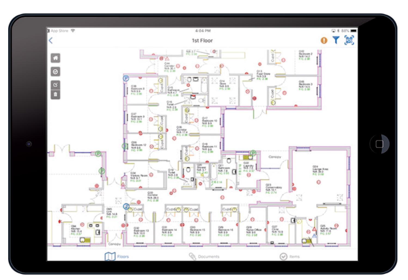Viewport: 408px width, 280px height.
Task: Tap the App Store return link
Action: (59, 31)
